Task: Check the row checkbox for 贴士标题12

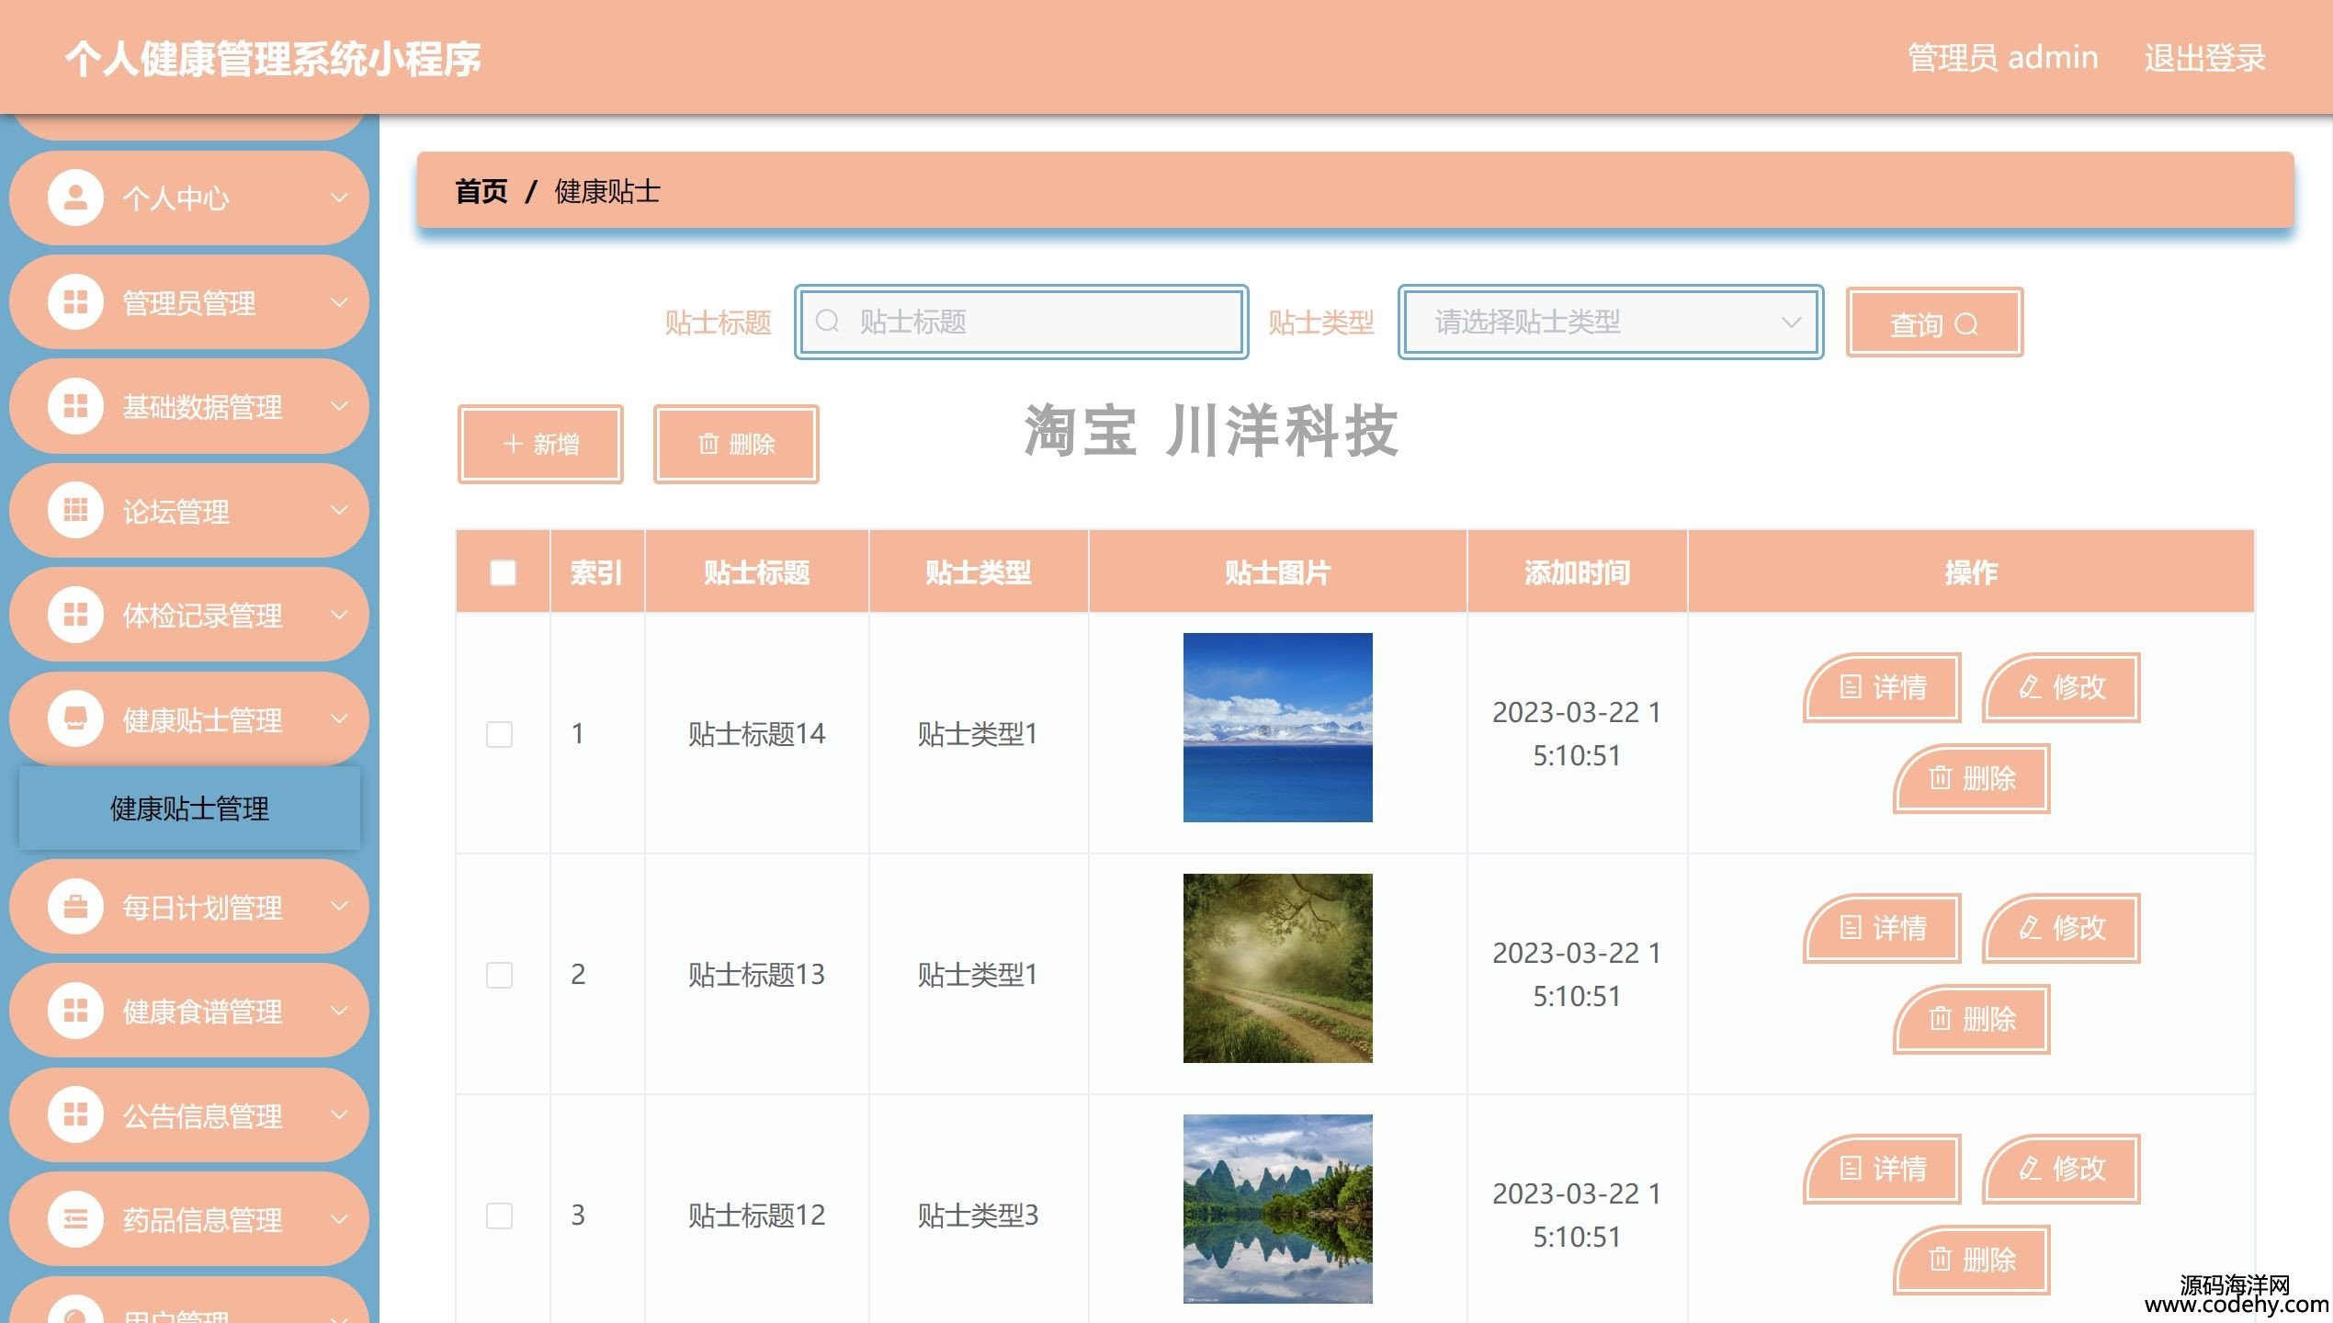Action: [x=499, y=1216]
